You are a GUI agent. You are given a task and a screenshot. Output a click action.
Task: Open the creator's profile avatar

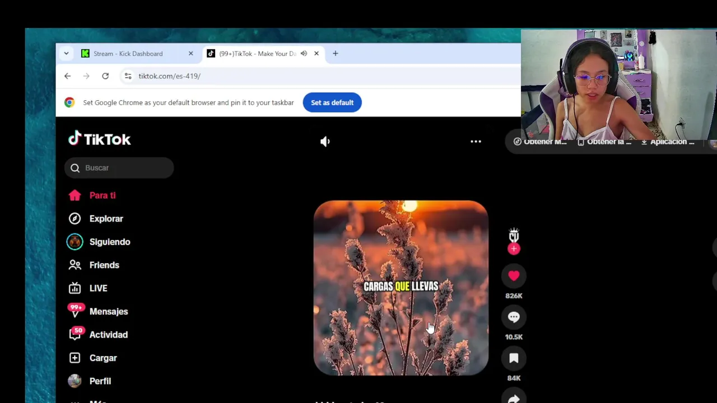514,235
